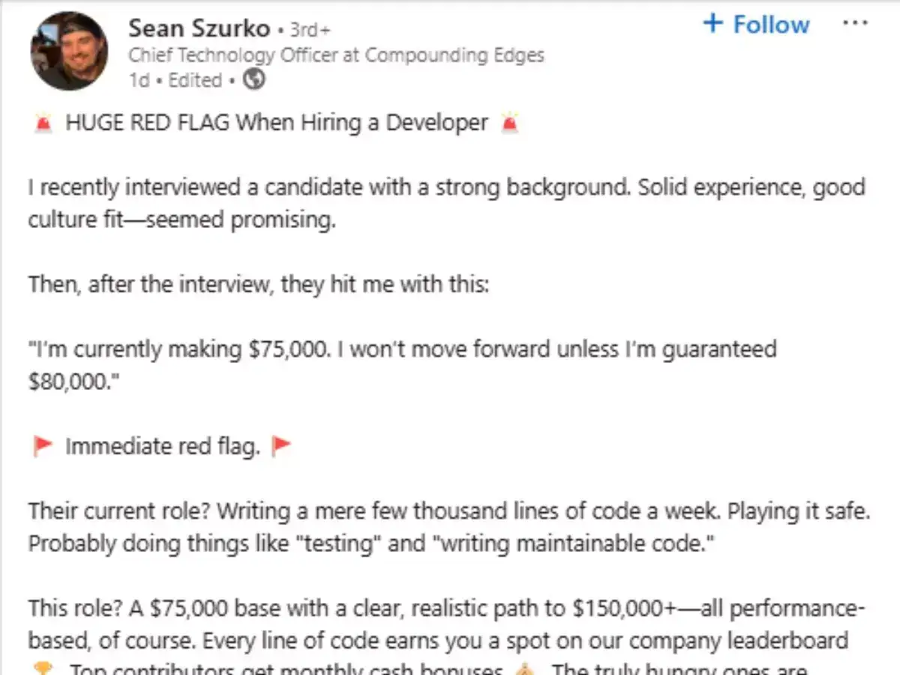The height and width of the screenshot is (675, 900).
Task: Open Sean Szurko's profile via his name
Action: click(198, 28)
